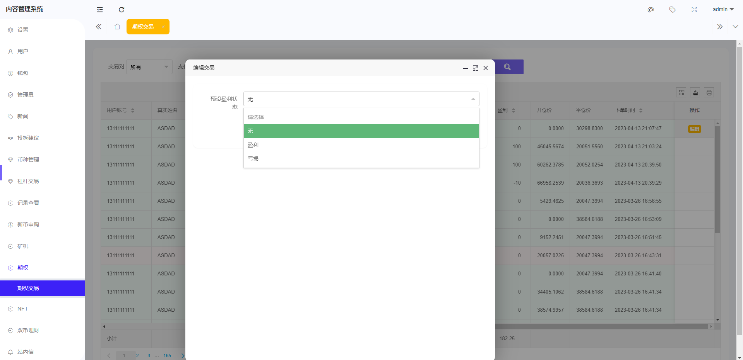Click the table print icon
Viewport: 743px width, 360px height.
click(709, 93)
